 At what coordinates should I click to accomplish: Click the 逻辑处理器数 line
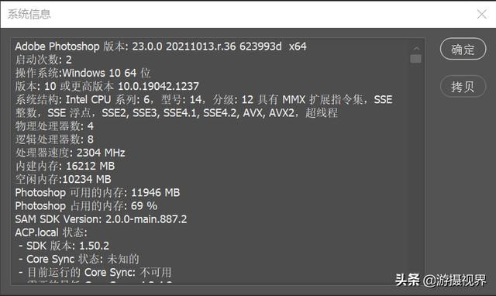click(54, 139)
